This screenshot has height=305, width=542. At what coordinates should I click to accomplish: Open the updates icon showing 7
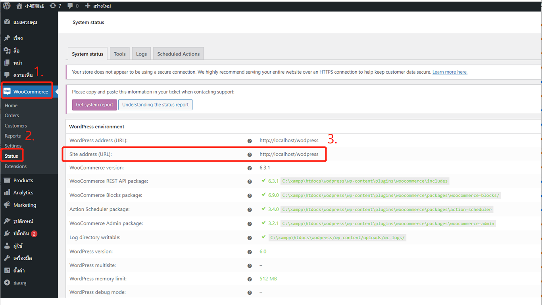point(53,6)
